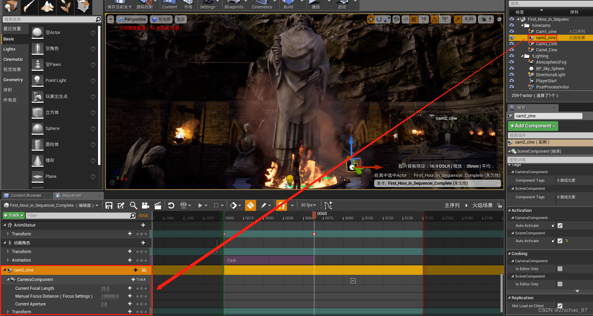Hide the cam2_cine actor with its eye toggle
Viewport: 593px width, 316px height.
point(512,38)
